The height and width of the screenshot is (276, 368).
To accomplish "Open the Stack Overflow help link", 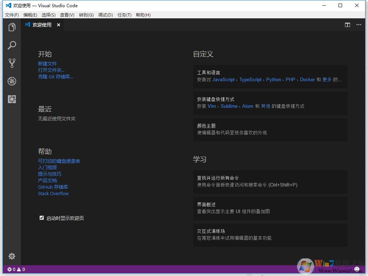I will point(53,193).
